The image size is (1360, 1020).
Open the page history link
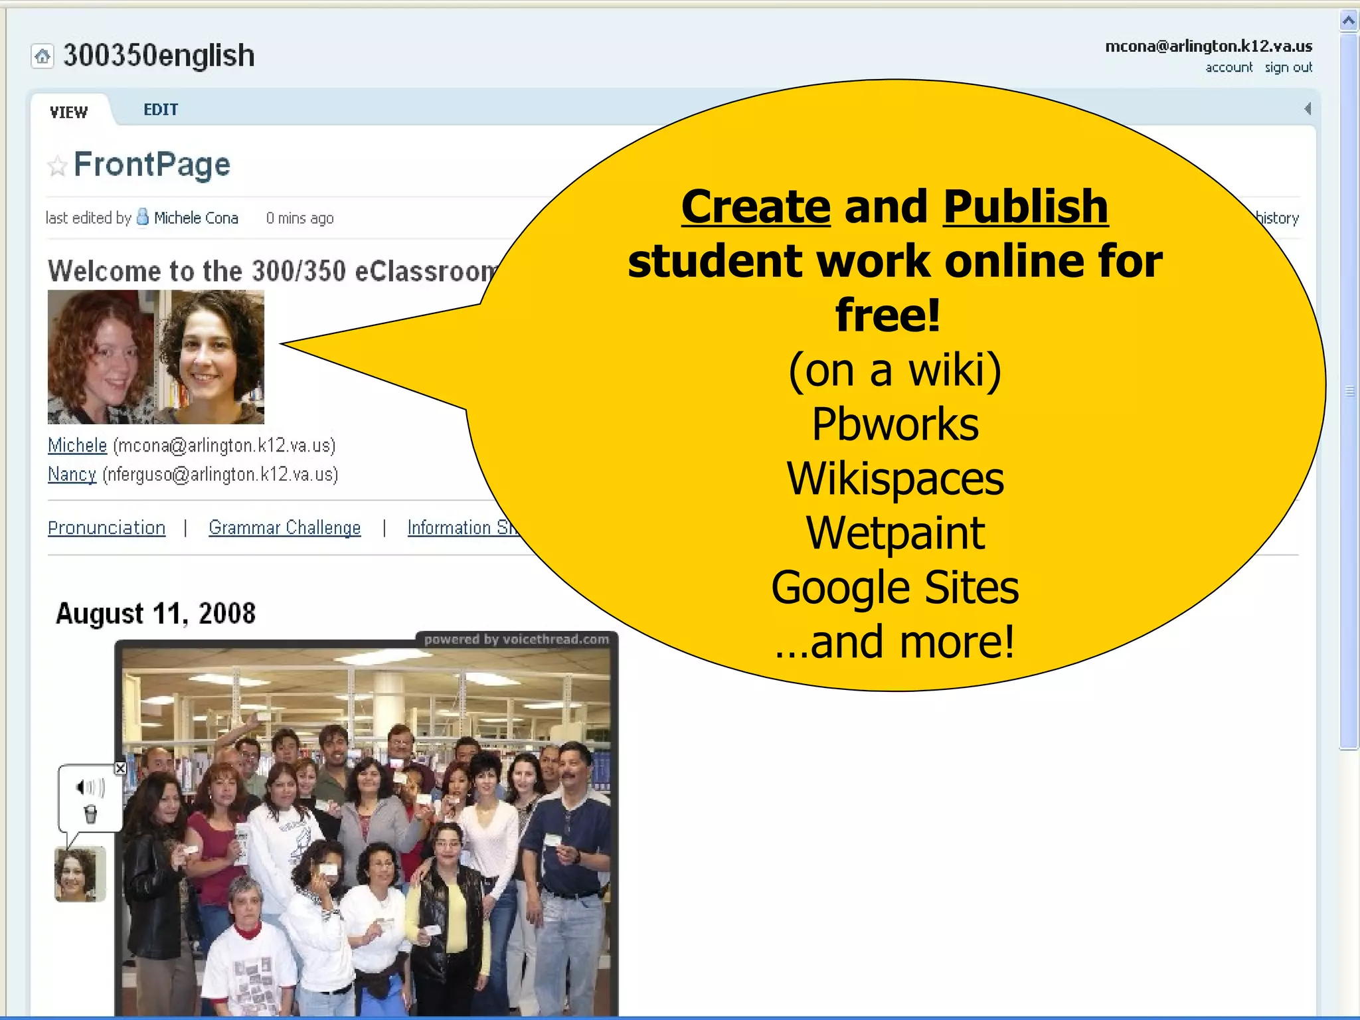[x=1278, y=218]
